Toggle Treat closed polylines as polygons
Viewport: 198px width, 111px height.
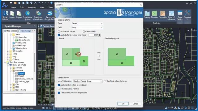pyautogui.click(x=59, y=93)
